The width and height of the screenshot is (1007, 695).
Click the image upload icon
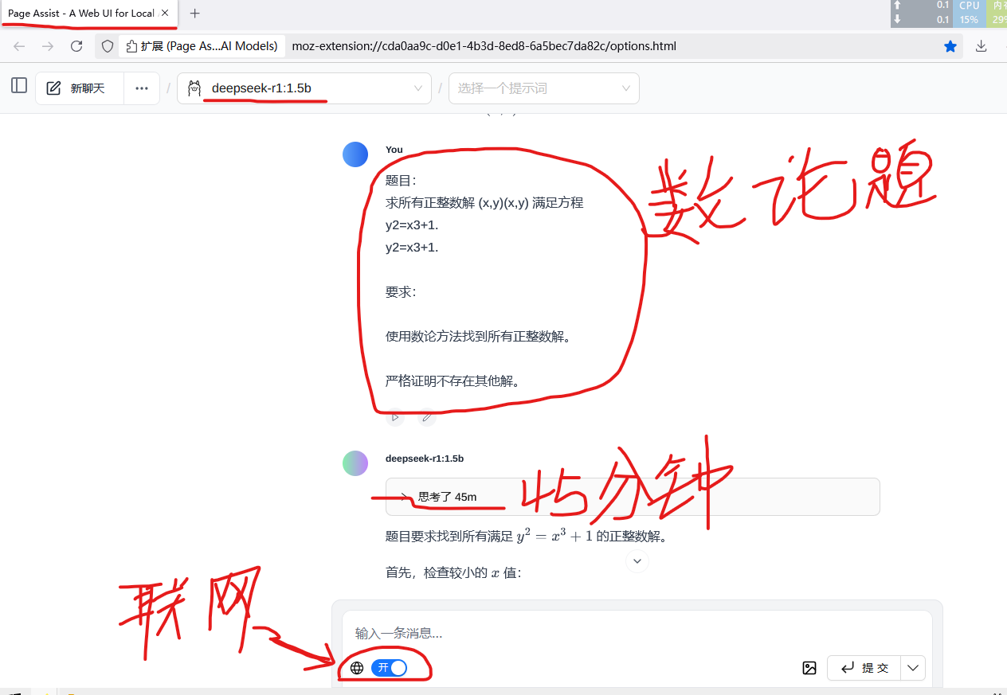click(809, 668)
